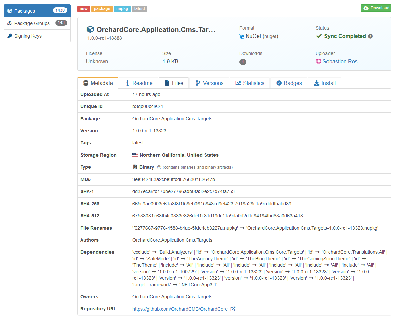The width and height of the screenshot is (394, 318).
Task: Click the Unique Id value bSqb09bcIK24
Action: pos(148,107)
